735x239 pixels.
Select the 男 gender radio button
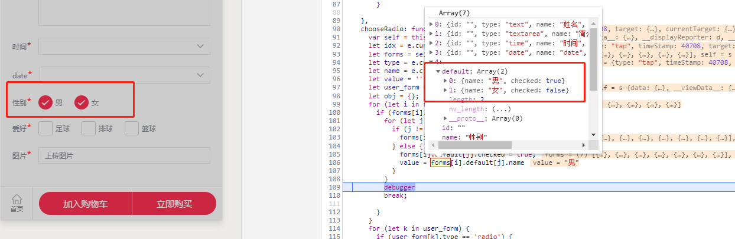tap(45, 102)
